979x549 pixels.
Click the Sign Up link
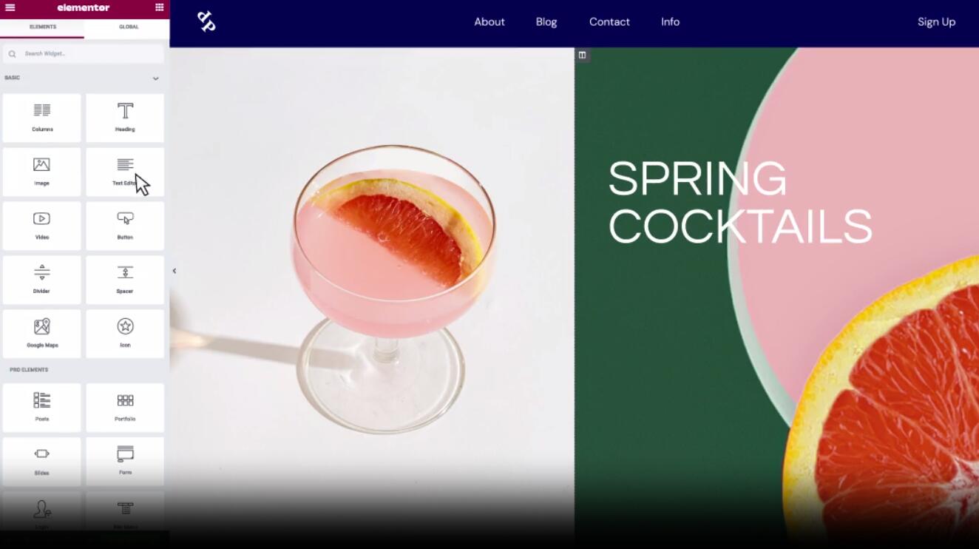point(936,21)
